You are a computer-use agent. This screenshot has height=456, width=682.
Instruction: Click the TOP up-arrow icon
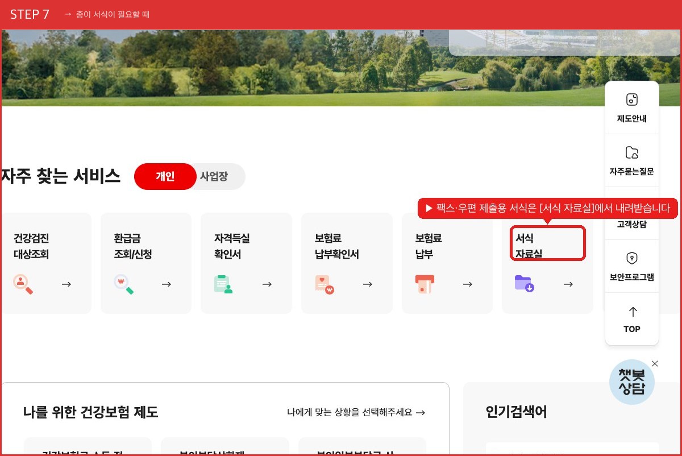tap(633, 311)
